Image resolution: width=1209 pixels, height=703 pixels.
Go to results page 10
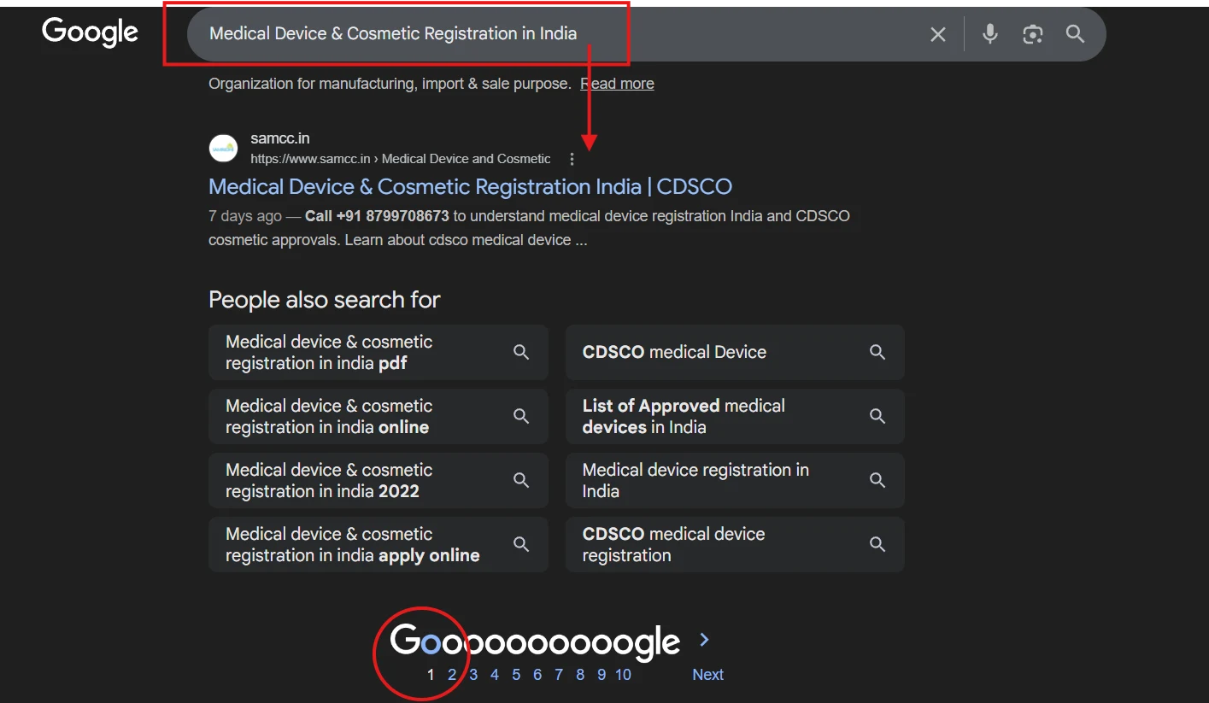623,675
